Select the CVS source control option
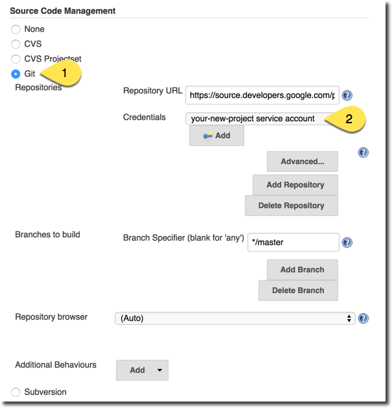The height and width of the screenshot is (408, 392). [16, 44]
